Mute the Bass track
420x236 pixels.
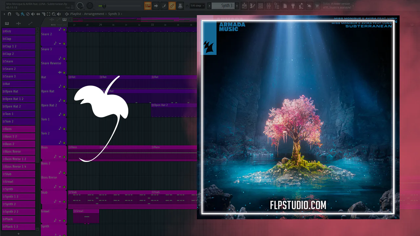[64, 157]
